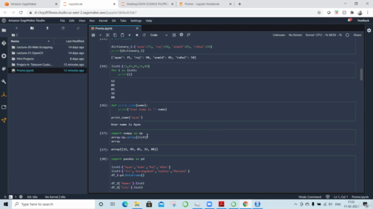Open the Edit menu
Viewport: 373px width, 209px height.
pos(72,21)
